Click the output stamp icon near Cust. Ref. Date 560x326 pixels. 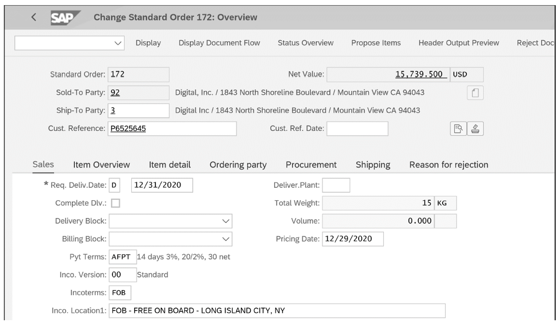point(475,129)
